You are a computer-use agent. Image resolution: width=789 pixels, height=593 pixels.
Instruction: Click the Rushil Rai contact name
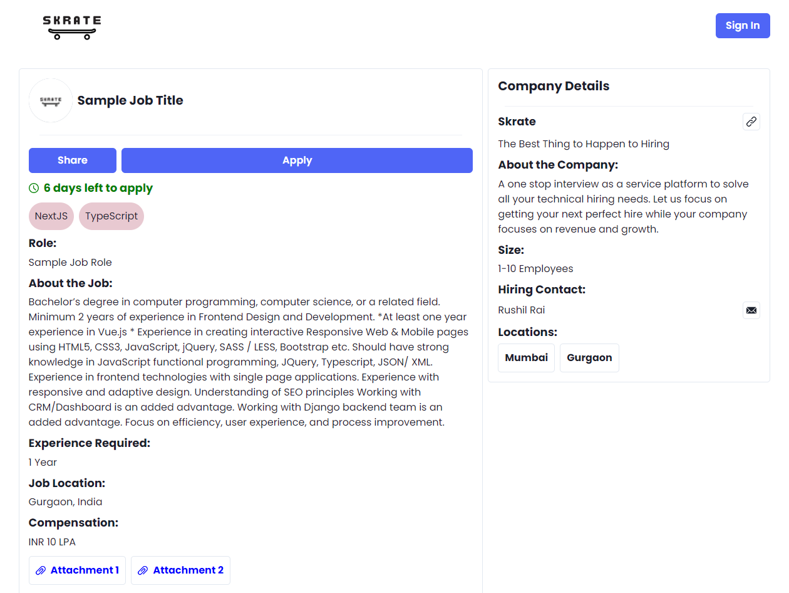tap(522, 310)
